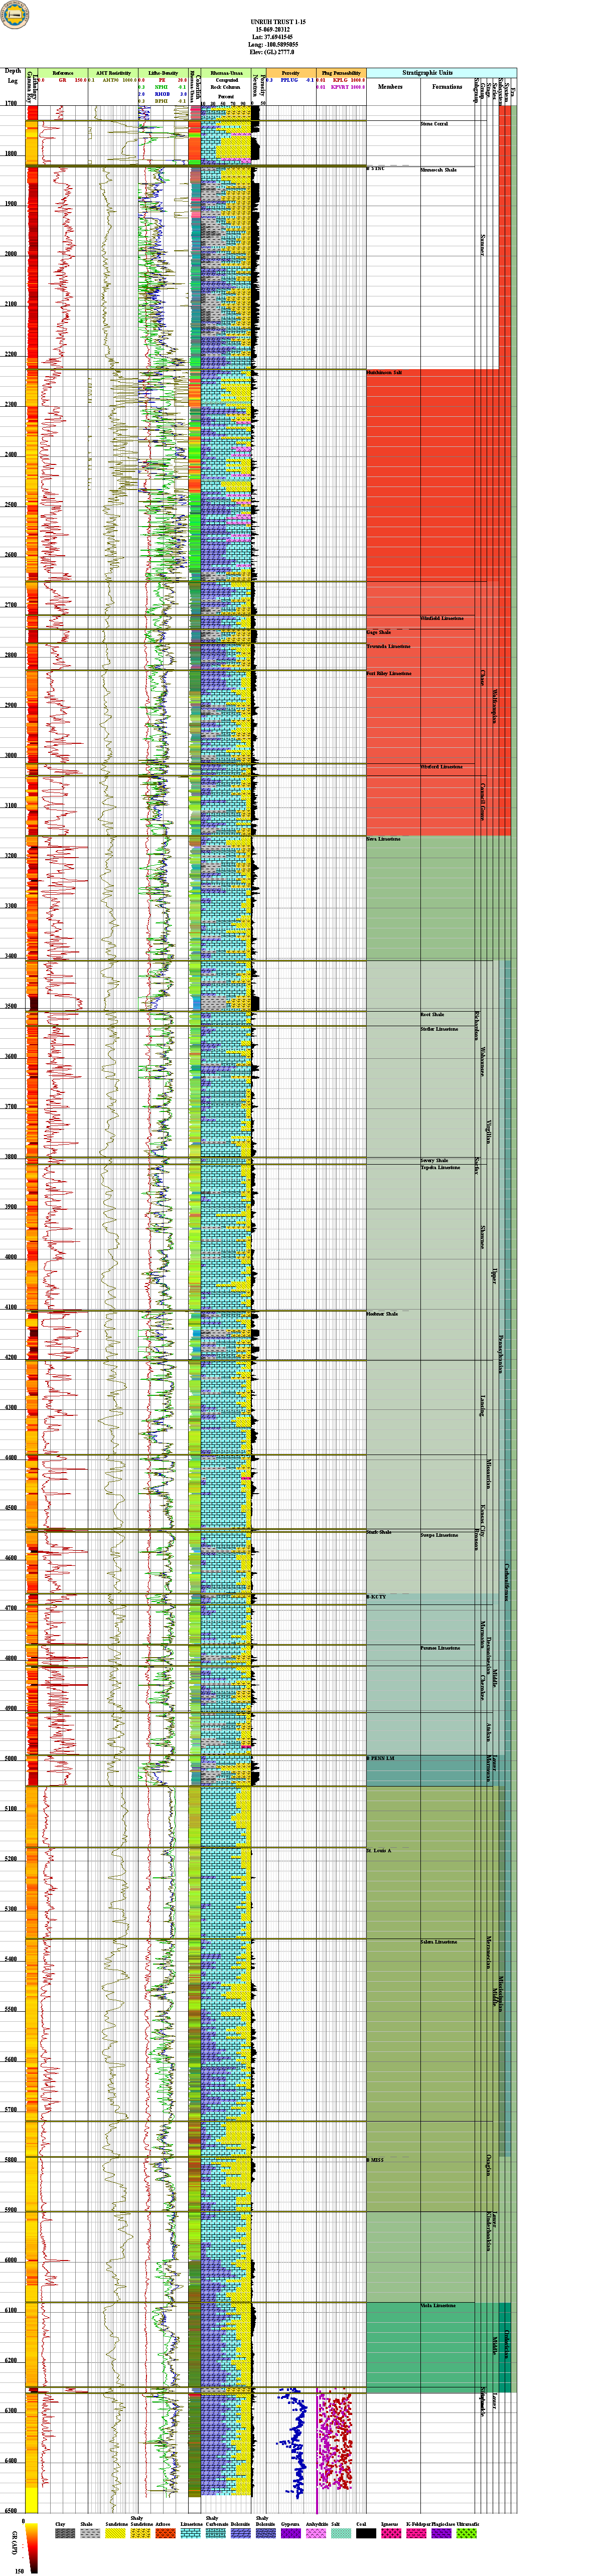592x2576 pixels.
Task: Select the Litho-Density track header
Action: (163, 73)
